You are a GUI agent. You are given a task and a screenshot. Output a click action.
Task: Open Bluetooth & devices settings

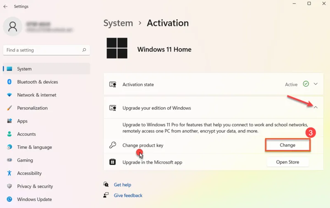point(47,82)
